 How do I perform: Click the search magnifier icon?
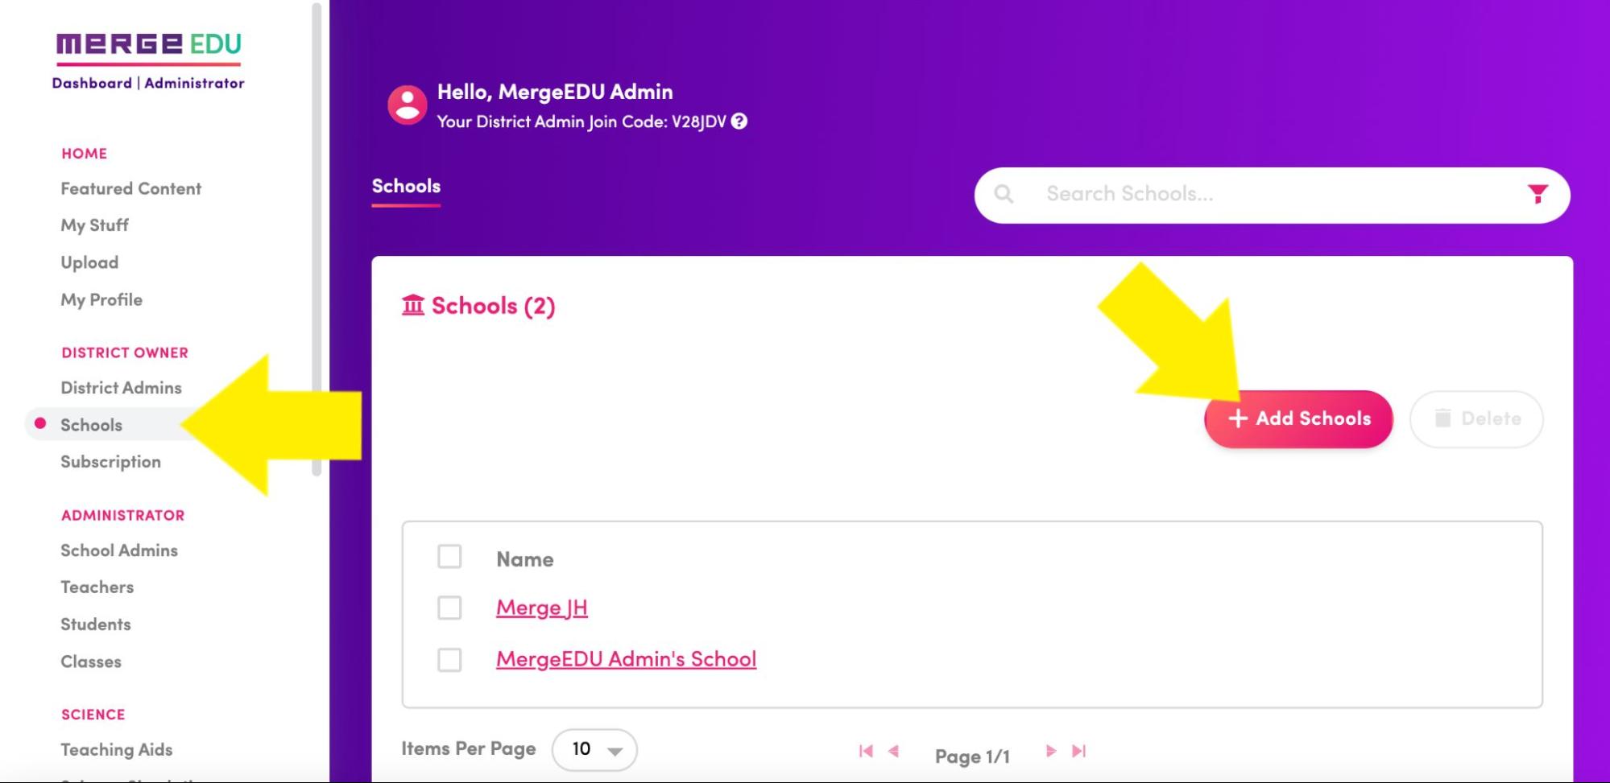pyautogui.click(x=1004, y=194)
